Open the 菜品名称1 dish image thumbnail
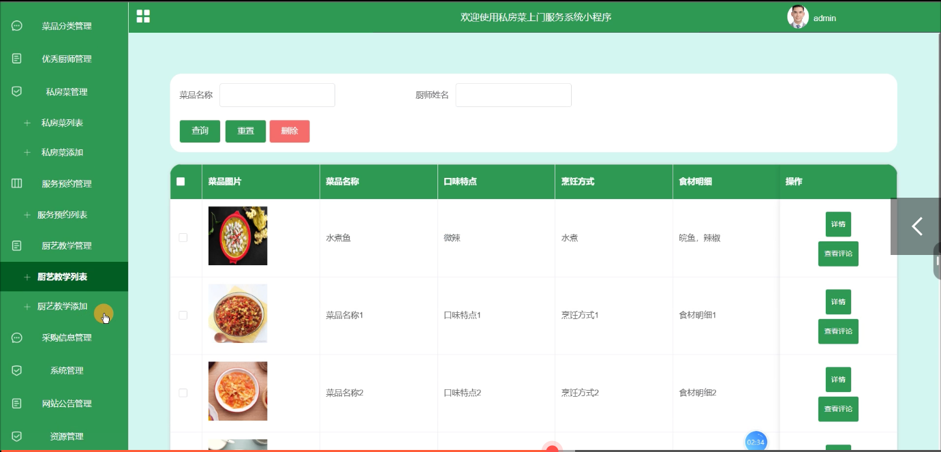Screen dimensions: 941x452 coord(238,314)
